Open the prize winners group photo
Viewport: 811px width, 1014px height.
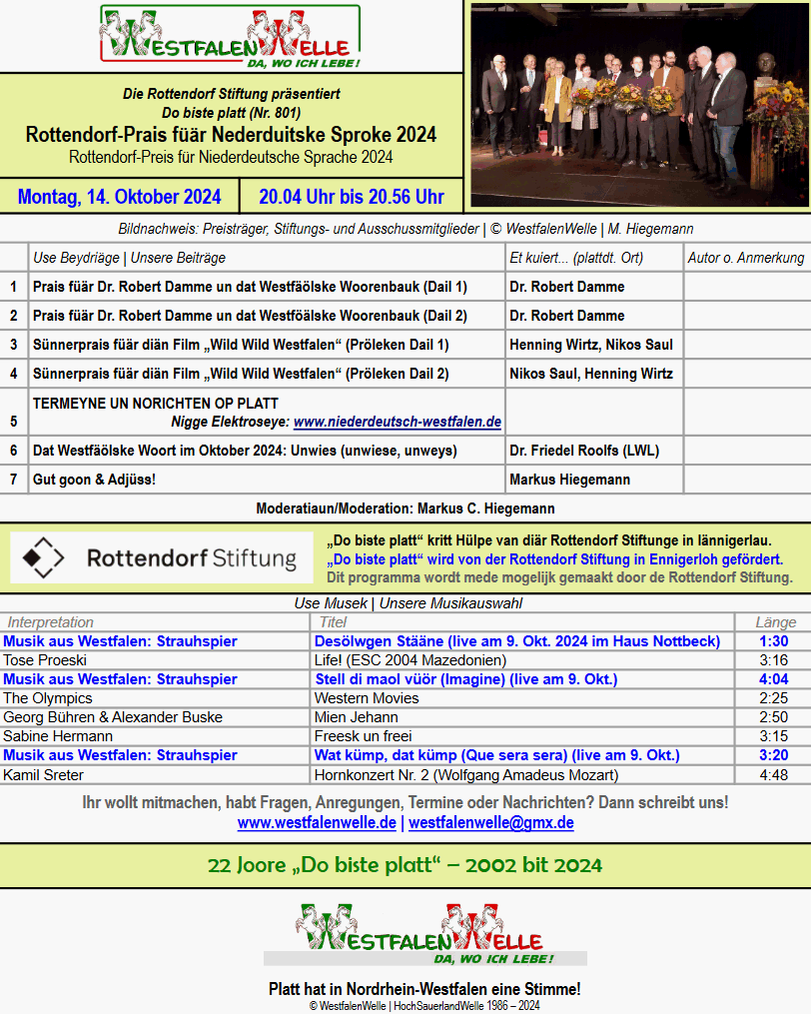pyautogui.click(x=639, y=105)
